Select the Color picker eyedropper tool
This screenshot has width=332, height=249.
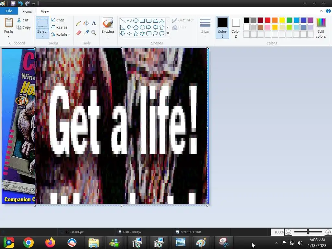click(86, 33)
